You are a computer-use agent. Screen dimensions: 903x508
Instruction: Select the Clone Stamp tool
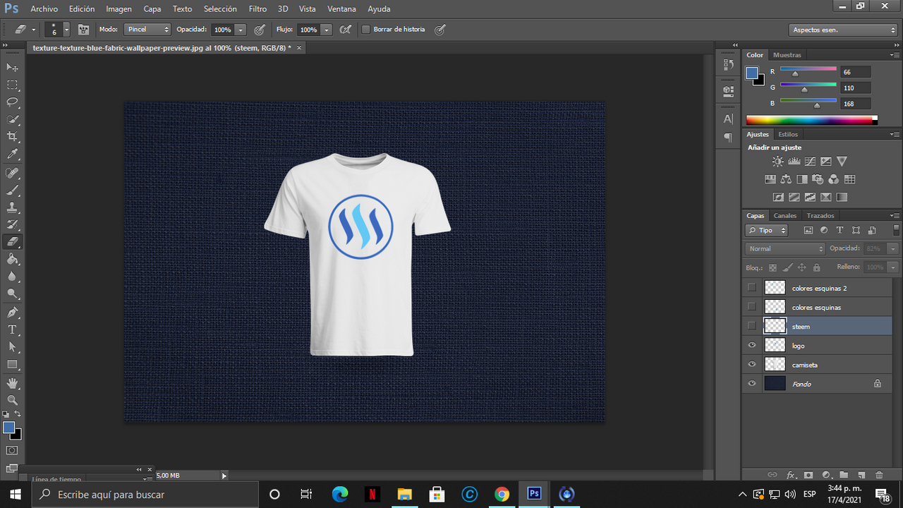[x=13, y=207]
